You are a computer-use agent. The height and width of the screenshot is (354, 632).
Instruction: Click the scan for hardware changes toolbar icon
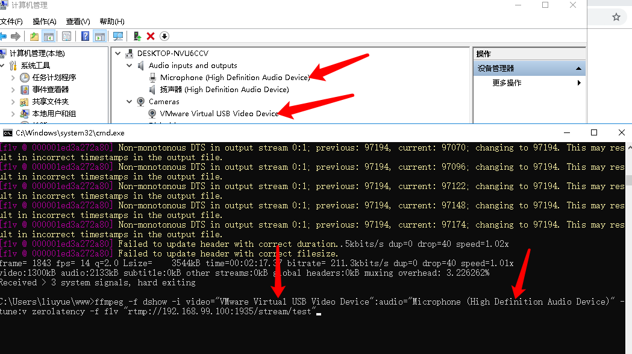coord(119,36)
